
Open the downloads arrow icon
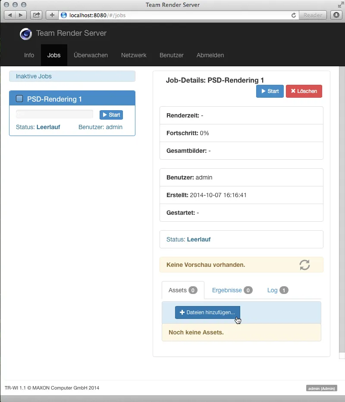click(336, 15)
